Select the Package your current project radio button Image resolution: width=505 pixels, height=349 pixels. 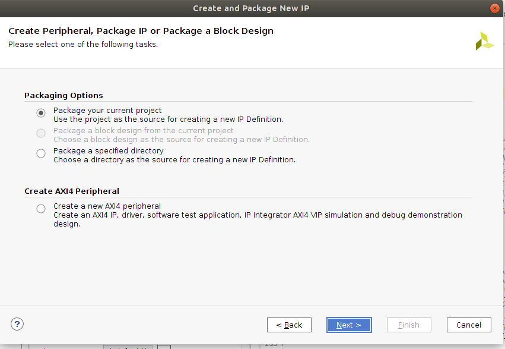tap(41, 113)
